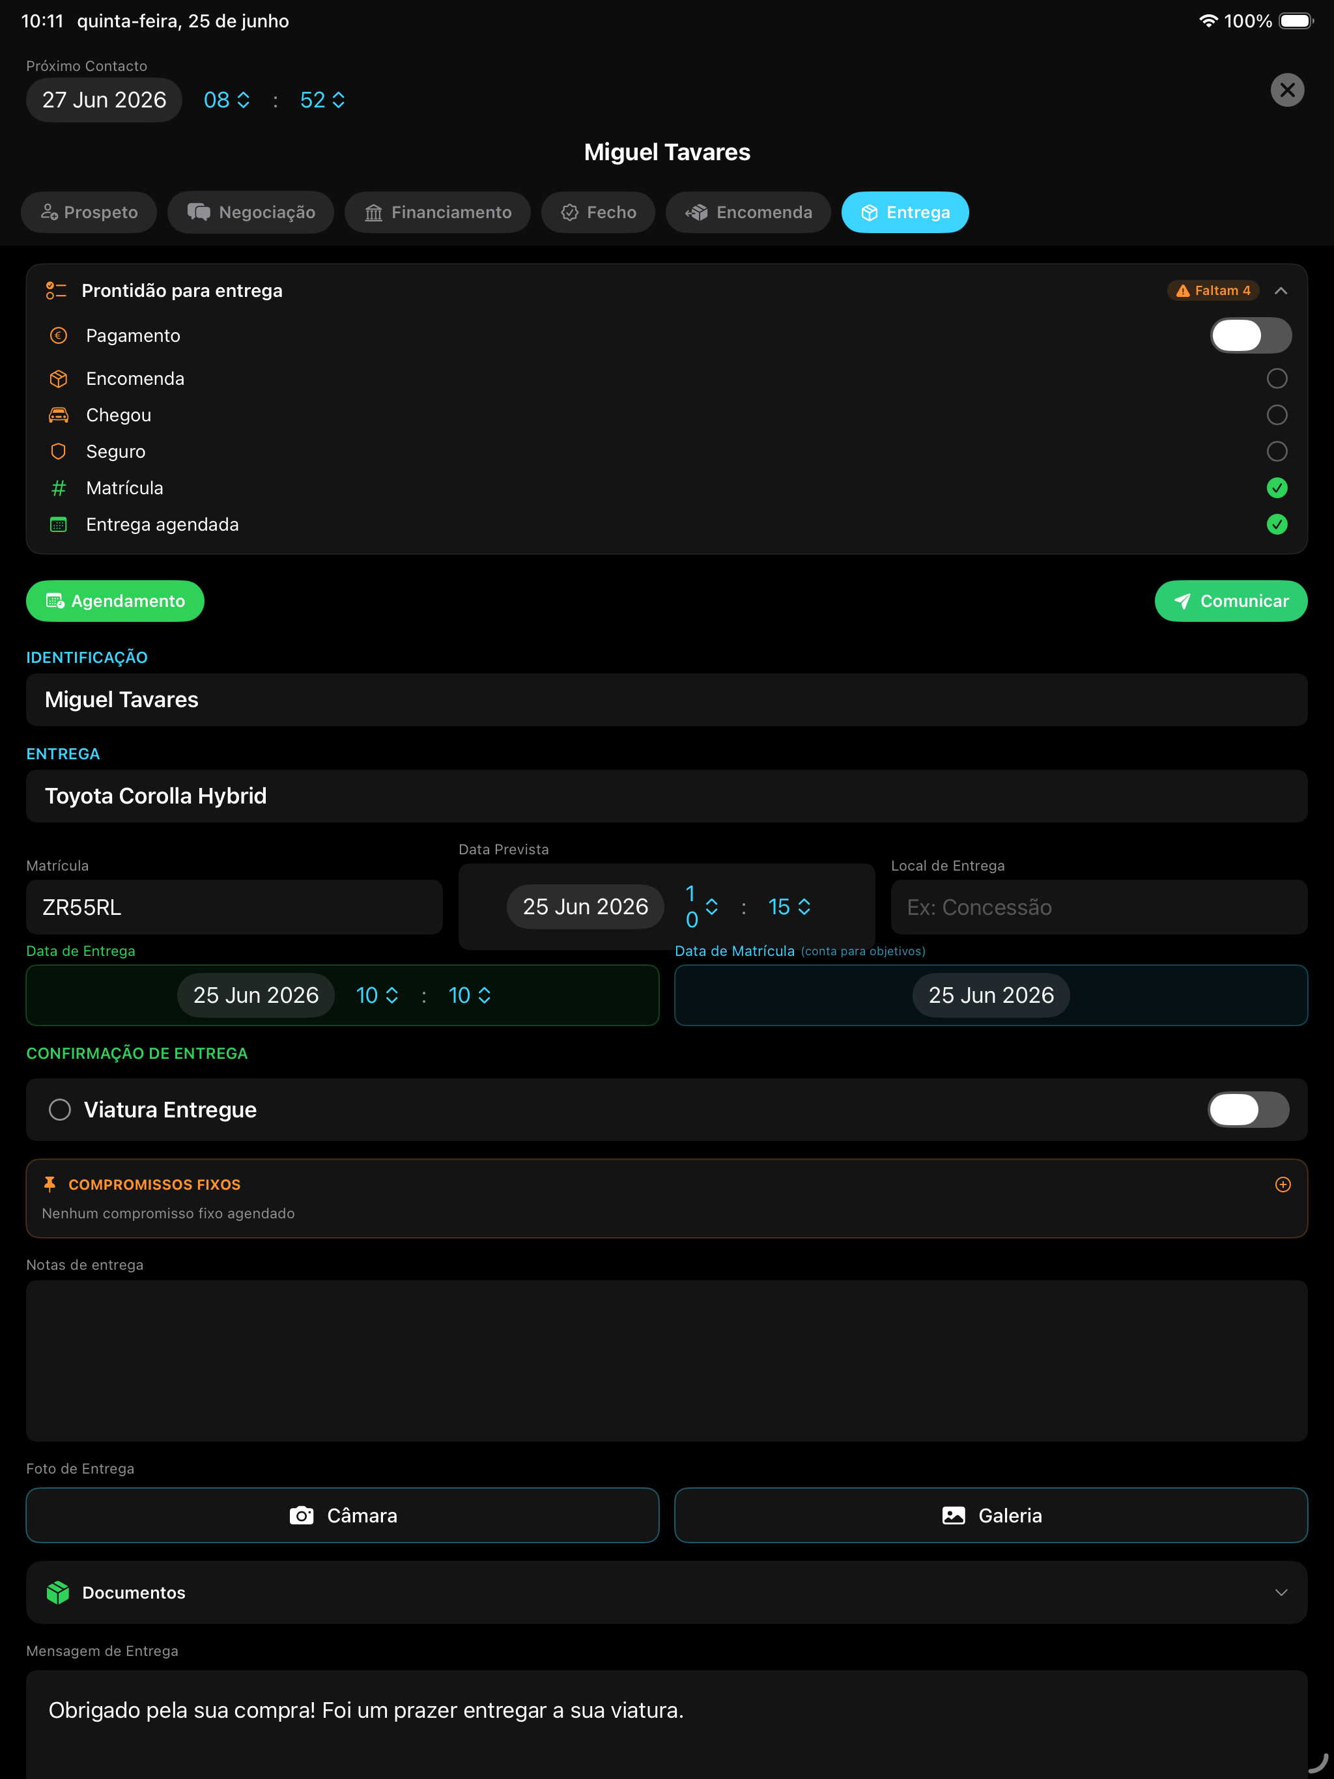Mark Encomenda as complete

click(x=1277, y=379)
